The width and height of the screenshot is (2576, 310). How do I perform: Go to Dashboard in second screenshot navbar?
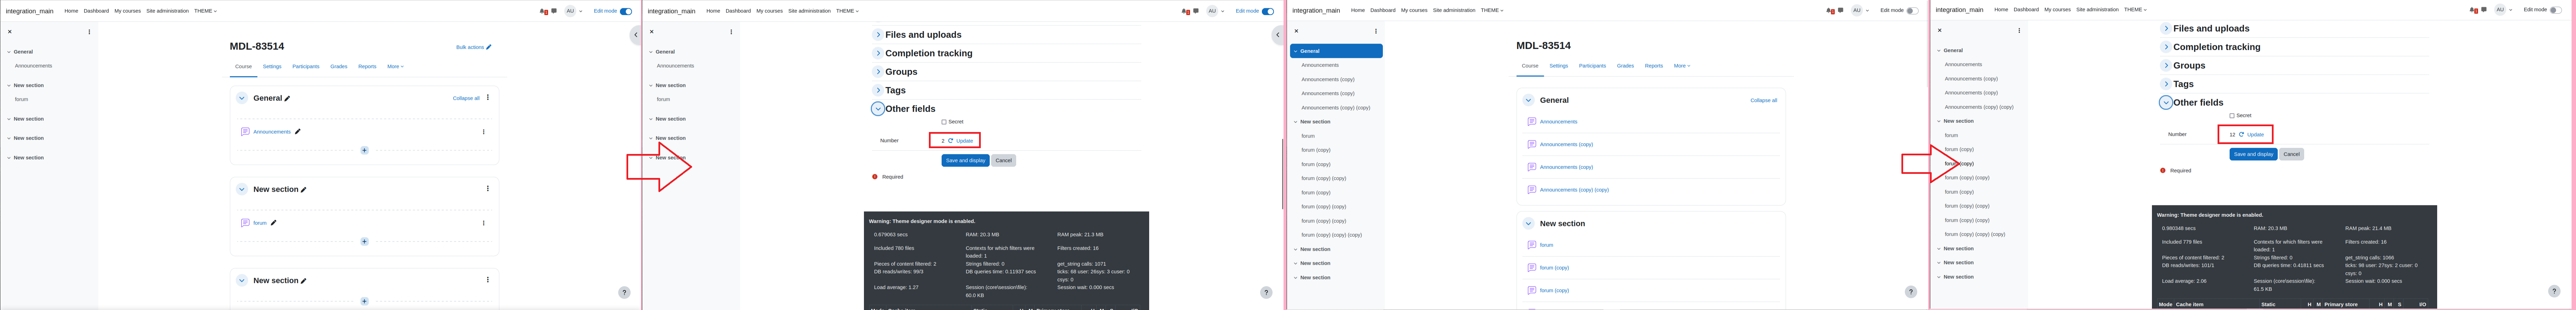coord(739,11)
